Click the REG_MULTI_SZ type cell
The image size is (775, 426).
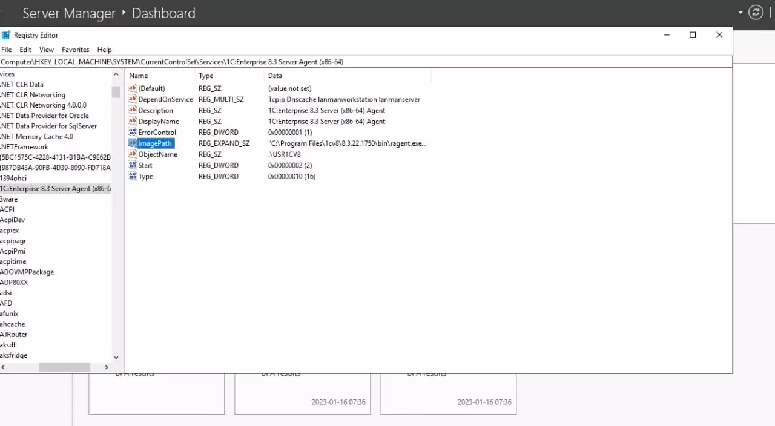(x=221, y=99)
